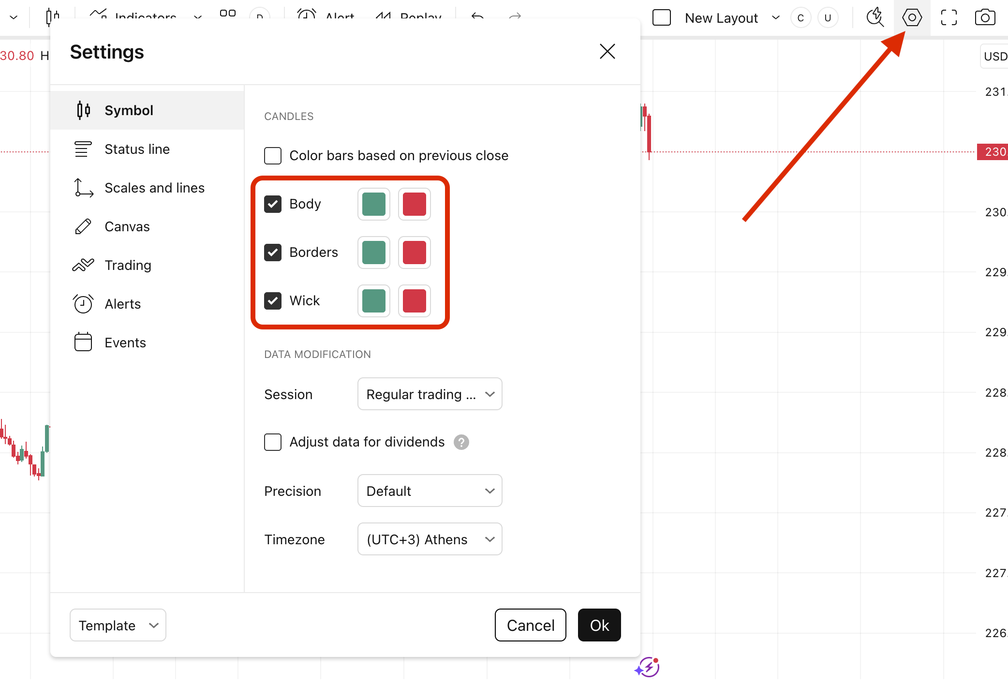This screenshot has height=685, width=1008.
Task: Pick the red Wick color swatch
Action: coord(415,301)
